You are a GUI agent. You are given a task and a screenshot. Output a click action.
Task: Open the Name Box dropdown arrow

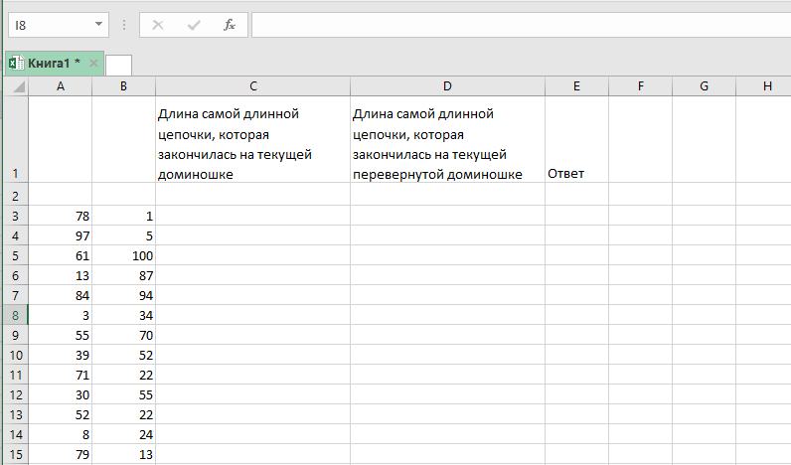[99, 24]
